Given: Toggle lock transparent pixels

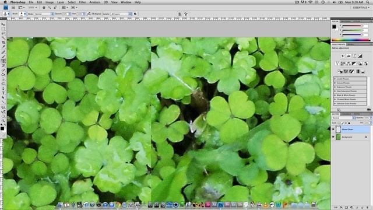Looking at the screenshot, I should coord(339,123).
